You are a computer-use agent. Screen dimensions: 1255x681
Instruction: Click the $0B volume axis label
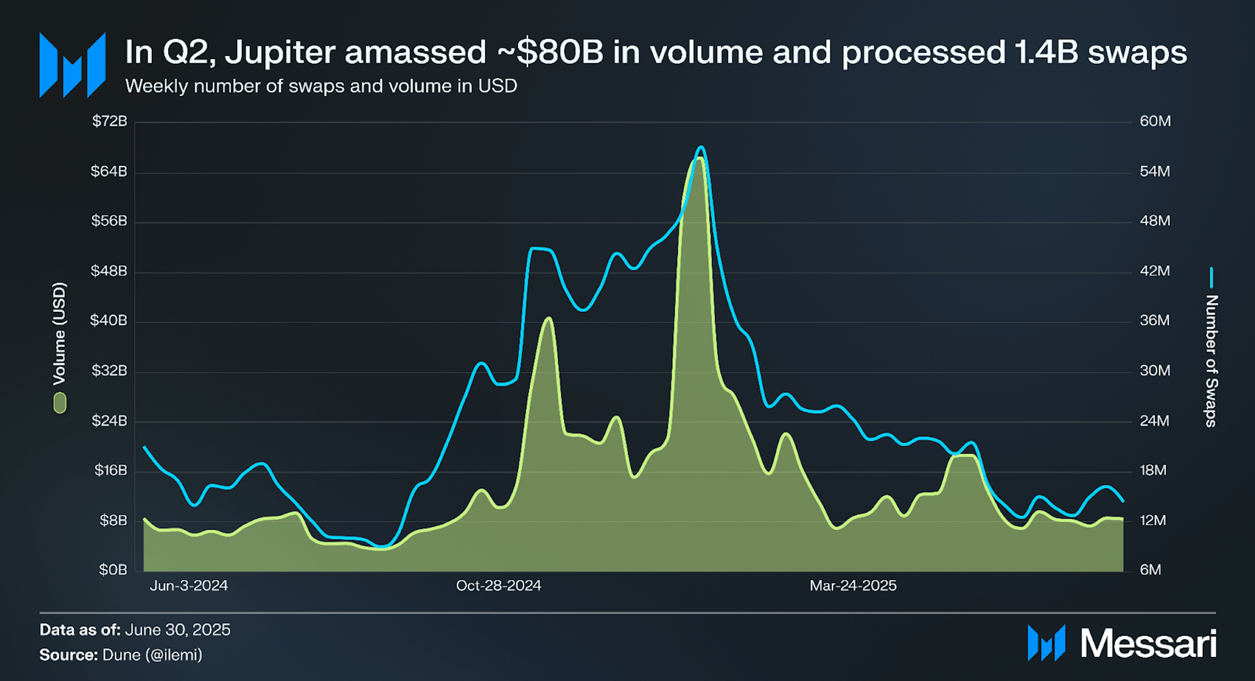point(112,570)
